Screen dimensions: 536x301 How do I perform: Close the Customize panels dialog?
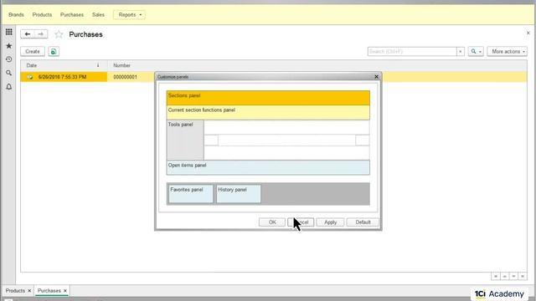coord(376,77)
